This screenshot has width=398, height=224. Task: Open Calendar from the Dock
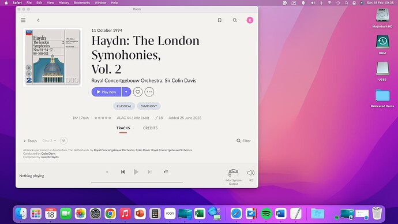[51, 214]
